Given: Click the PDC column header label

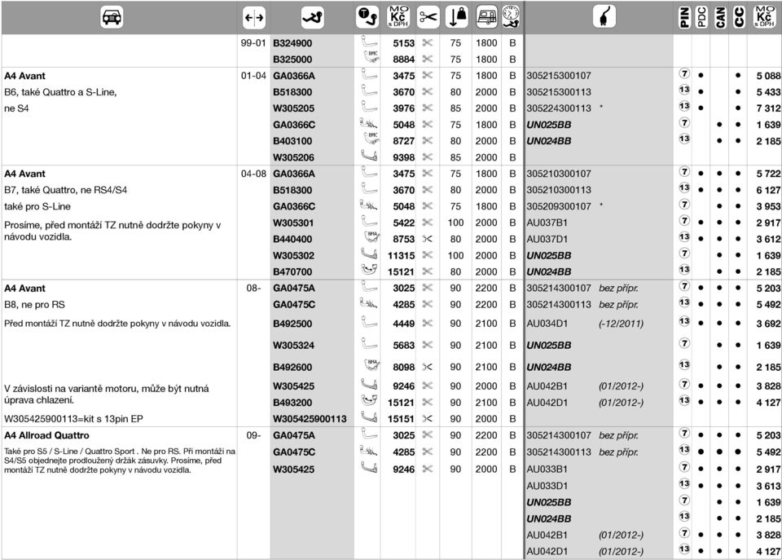Looking at the screenshot, I should coord(702,17).
